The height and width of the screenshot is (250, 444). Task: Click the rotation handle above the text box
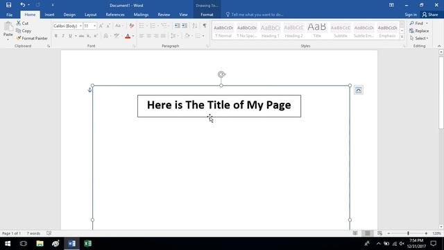[x=221, y=74]
